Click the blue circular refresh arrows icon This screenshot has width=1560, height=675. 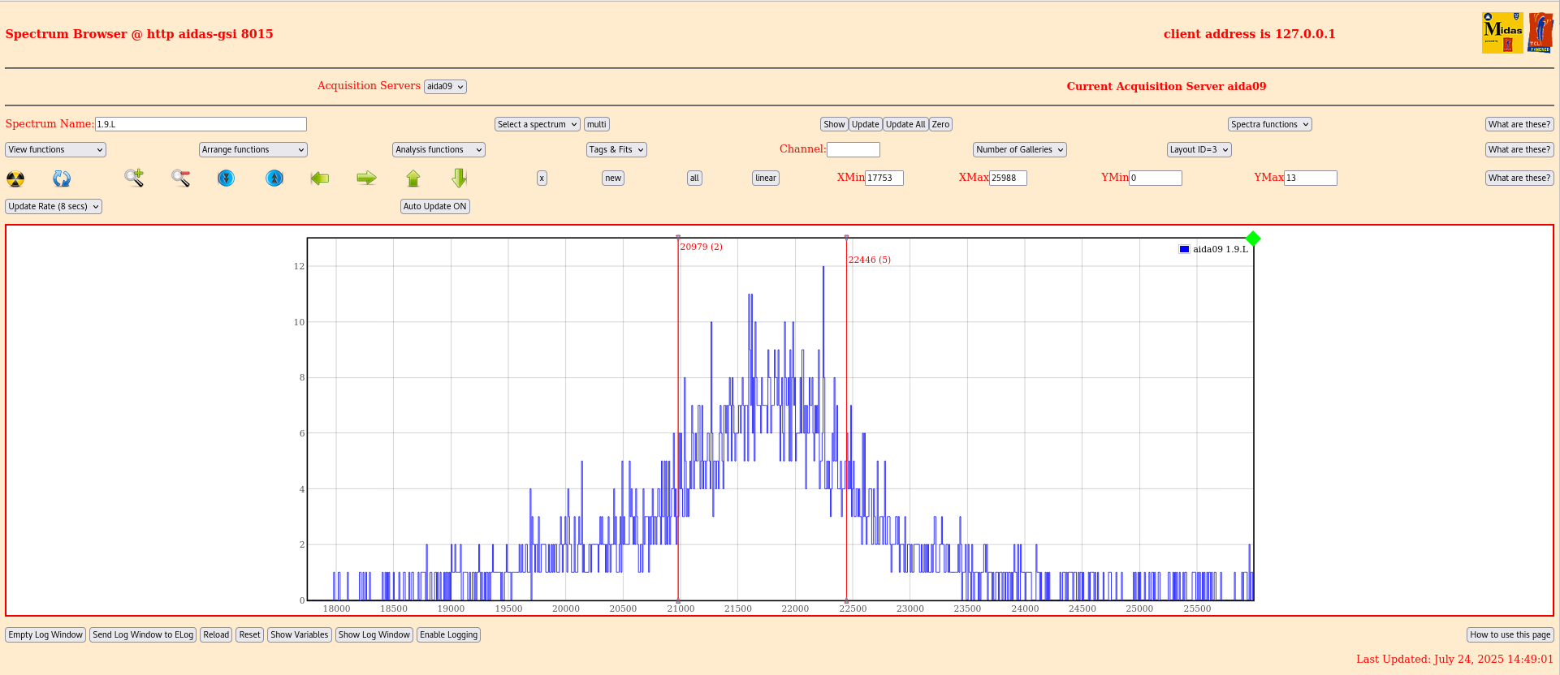pyautogui.click(x=62, y=178)
